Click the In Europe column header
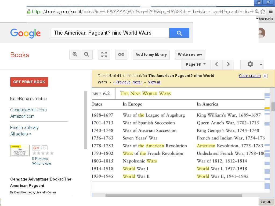Viewport: 275px width, 206px height. click(x=132, y=104)
